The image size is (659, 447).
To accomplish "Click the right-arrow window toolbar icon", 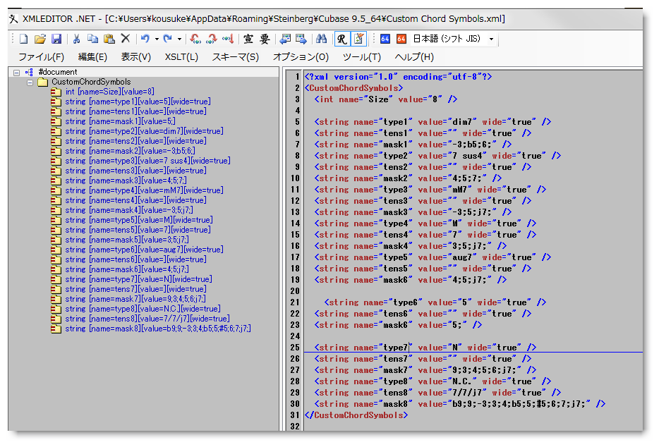I will [301, 39].
